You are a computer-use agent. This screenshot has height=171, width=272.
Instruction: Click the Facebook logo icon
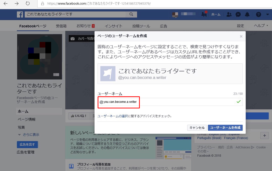point(20,15)
